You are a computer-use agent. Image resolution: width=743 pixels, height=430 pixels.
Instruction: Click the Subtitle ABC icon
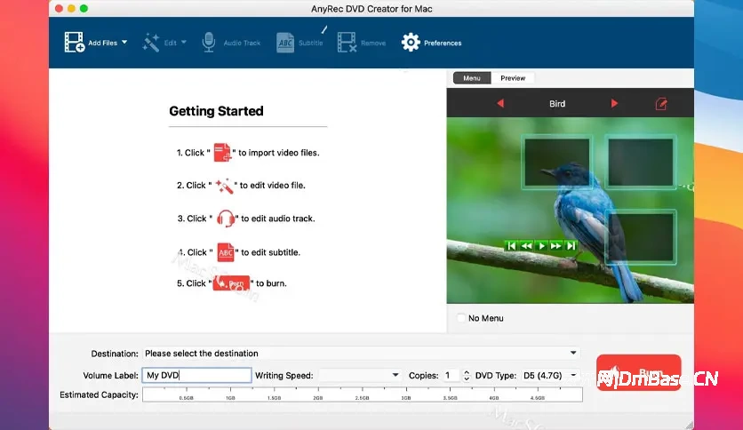[x=285, y=42]
